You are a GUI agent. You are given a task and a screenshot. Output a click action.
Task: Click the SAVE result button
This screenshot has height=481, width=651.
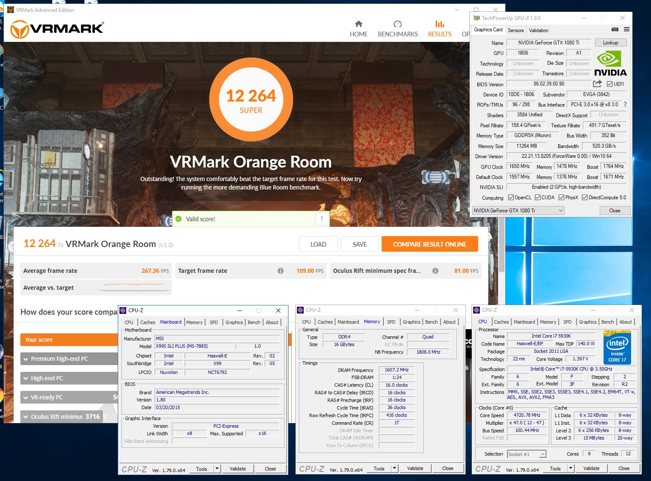pyautogui.click(x=360, y=244)
